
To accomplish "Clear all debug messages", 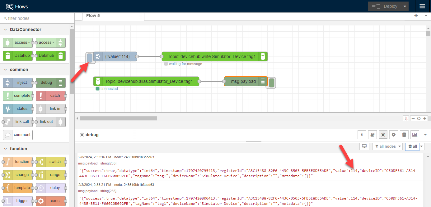I will point(412,146).
